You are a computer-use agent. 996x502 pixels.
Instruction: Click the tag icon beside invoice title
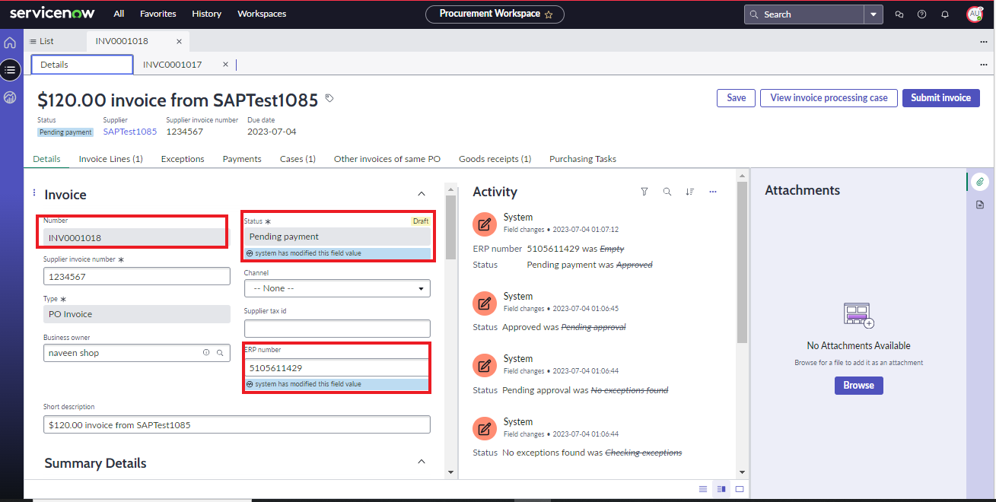click(329, 98)
